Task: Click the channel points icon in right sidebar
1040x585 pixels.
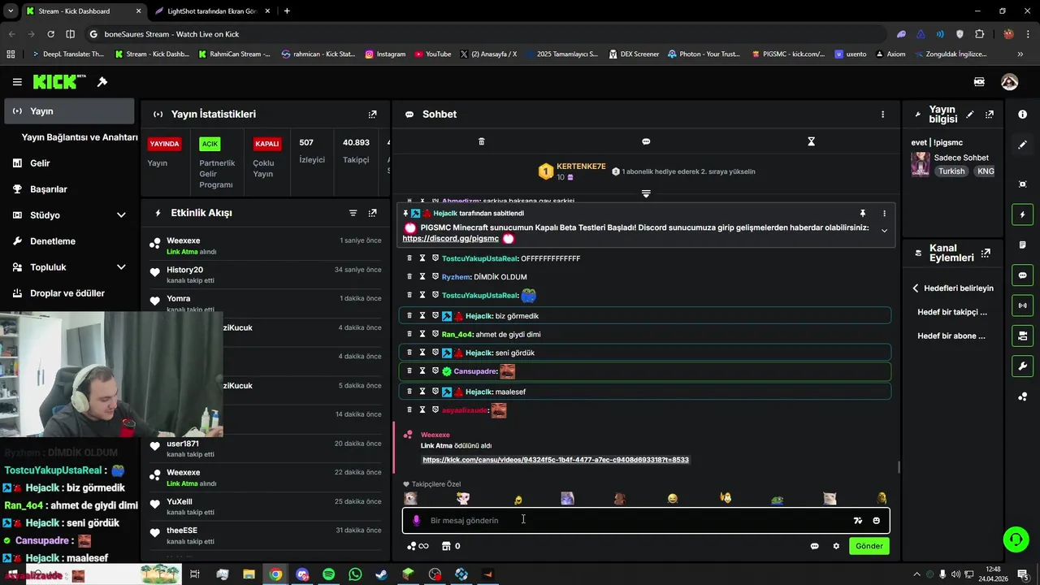Action: tap(1022, 396)
